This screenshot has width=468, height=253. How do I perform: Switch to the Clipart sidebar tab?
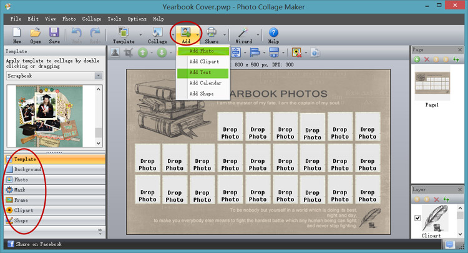click(x=55, y=211)
